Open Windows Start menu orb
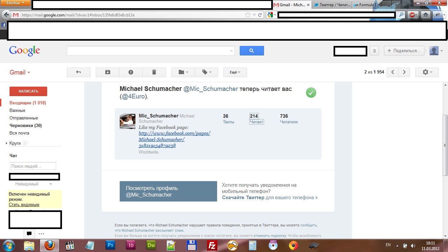This screenshot has height=252, width=448. [9, 245]
